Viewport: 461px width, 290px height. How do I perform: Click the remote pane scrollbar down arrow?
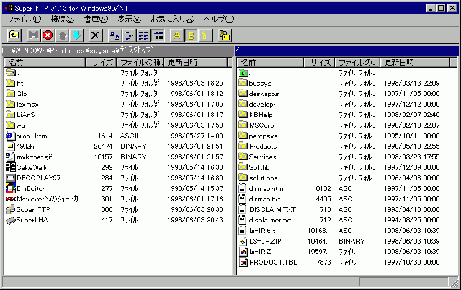pos(454,270)
